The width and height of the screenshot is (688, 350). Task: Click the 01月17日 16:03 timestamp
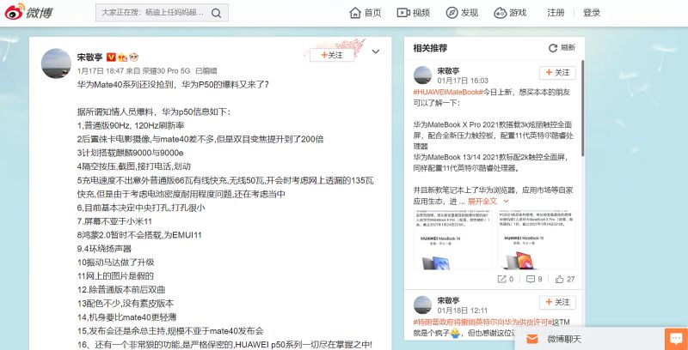463,81
